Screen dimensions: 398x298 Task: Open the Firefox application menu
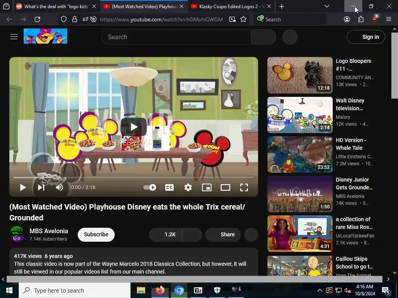click(388, 19)
